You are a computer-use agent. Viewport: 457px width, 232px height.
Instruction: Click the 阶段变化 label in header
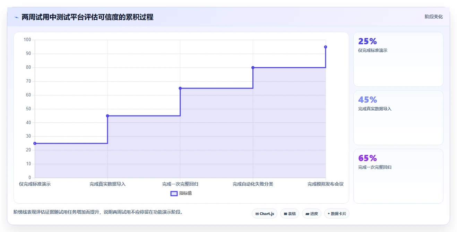[x=434, y=17]
